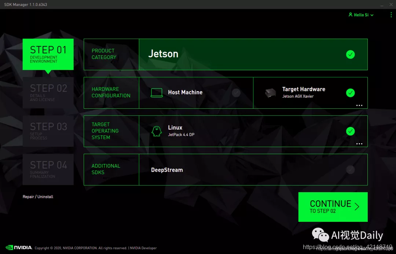Close the SDK Manager window
This screenshot has width=396, height=254.
(391, 4)
